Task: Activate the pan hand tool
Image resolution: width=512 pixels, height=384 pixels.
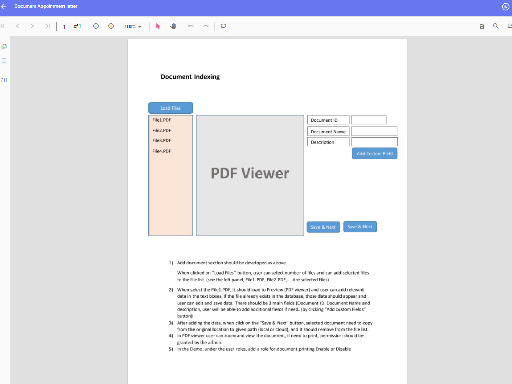Action: [x=173, y=26]
